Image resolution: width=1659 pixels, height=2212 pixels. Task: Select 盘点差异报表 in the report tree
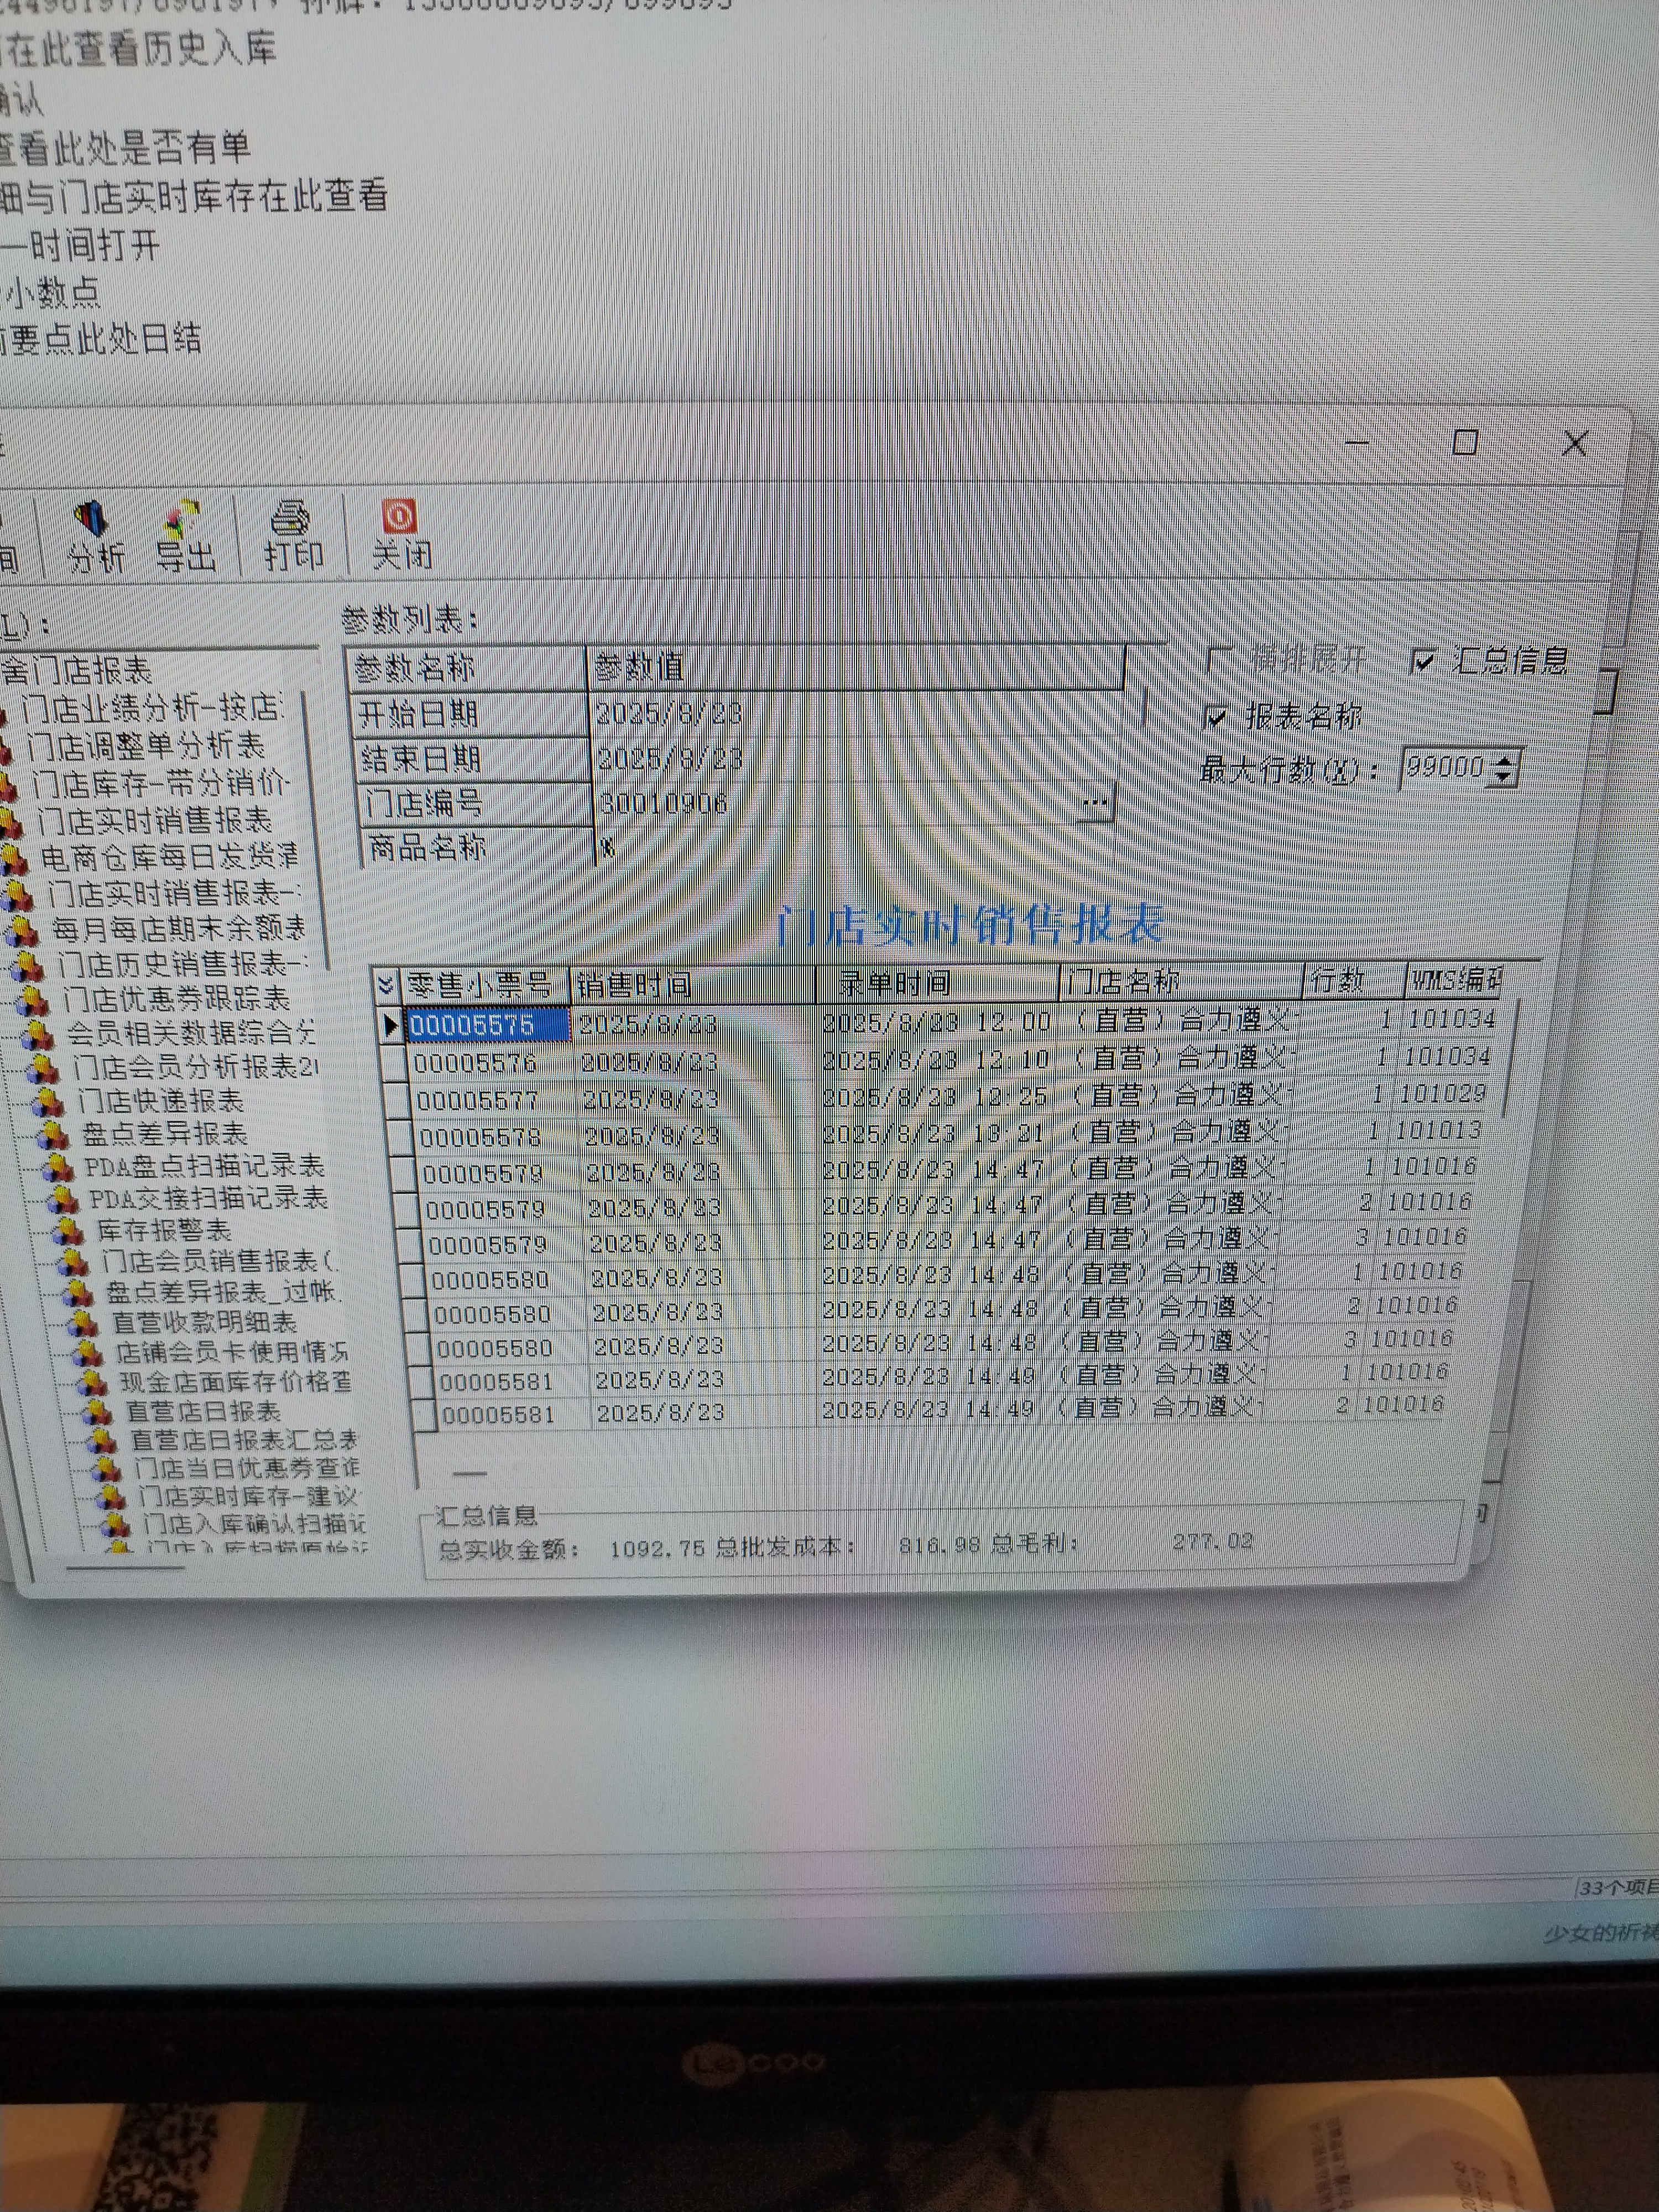164,1134
